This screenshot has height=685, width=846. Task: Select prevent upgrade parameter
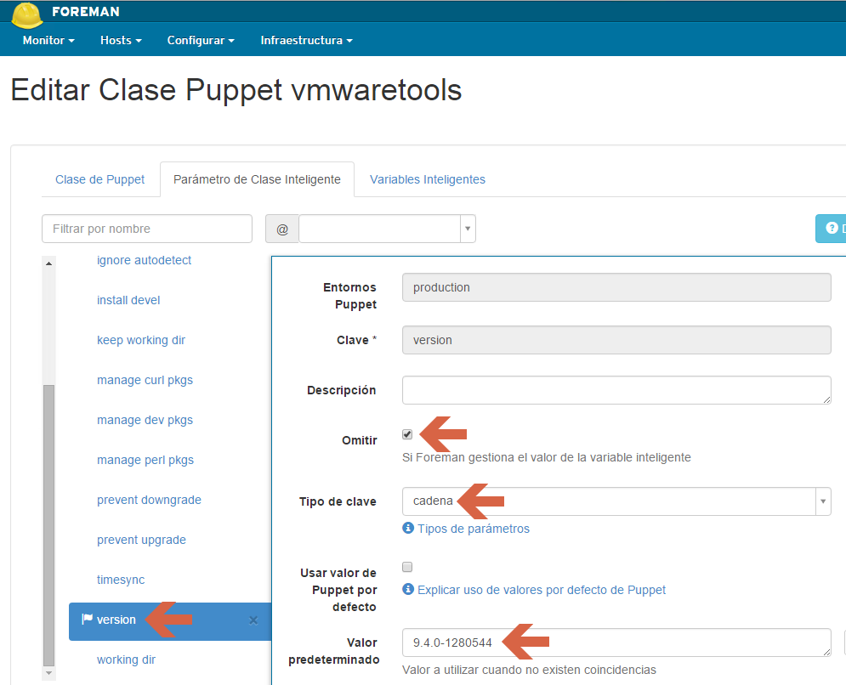click(141, 540)
